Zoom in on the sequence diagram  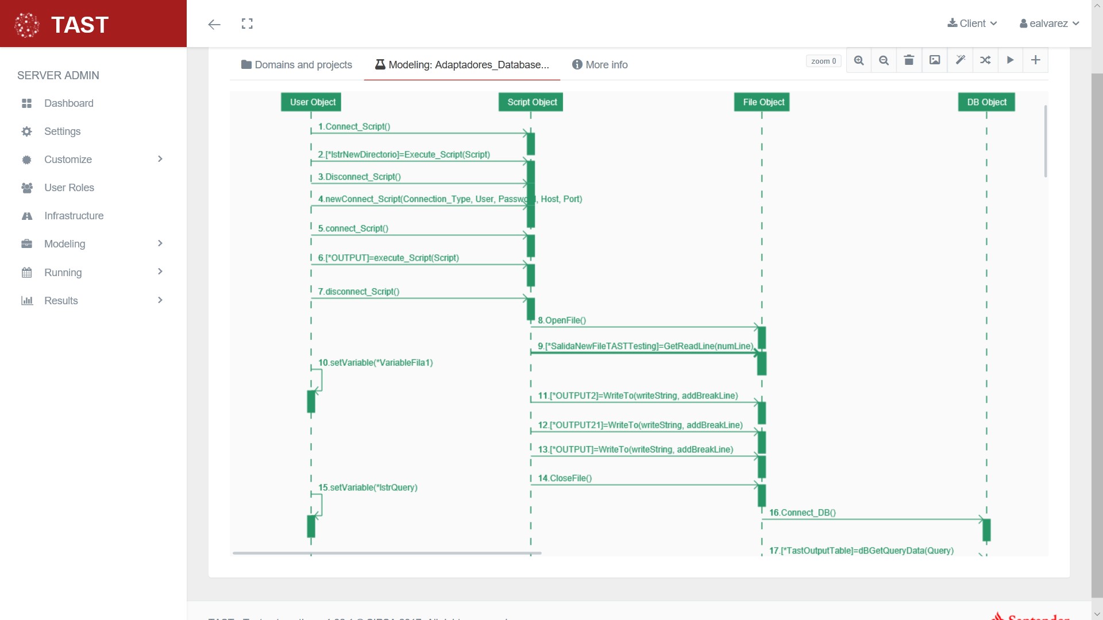point(859,60)
